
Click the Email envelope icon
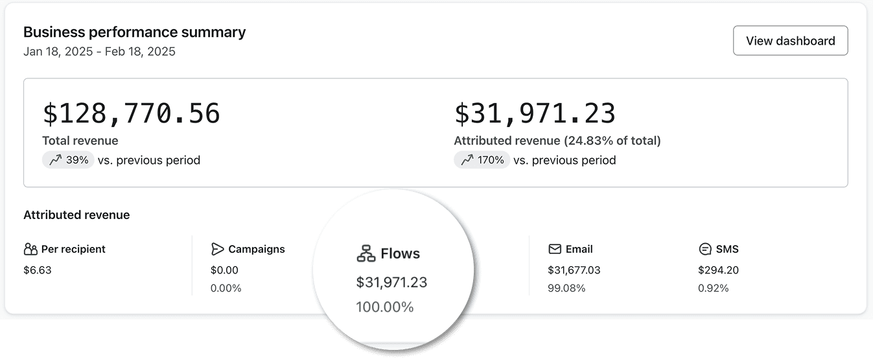pyautogui.click(x=555, y=249)
